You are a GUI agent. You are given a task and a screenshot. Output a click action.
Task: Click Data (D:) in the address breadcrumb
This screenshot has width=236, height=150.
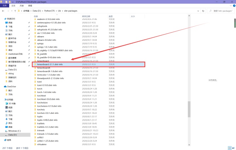(37, 11)
